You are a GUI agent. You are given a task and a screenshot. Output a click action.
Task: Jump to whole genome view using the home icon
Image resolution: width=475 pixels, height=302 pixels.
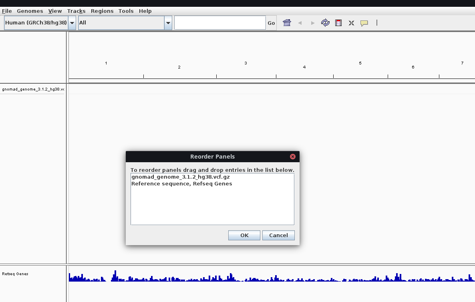pos(287,23)
